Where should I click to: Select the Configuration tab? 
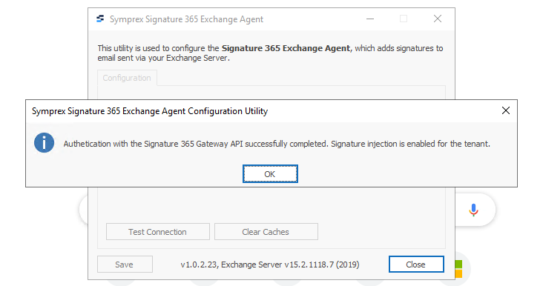click(127, 78)
